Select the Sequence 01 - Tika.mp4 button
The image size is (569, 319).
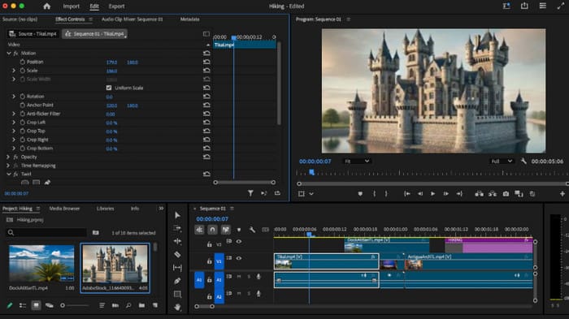point(95,34)
